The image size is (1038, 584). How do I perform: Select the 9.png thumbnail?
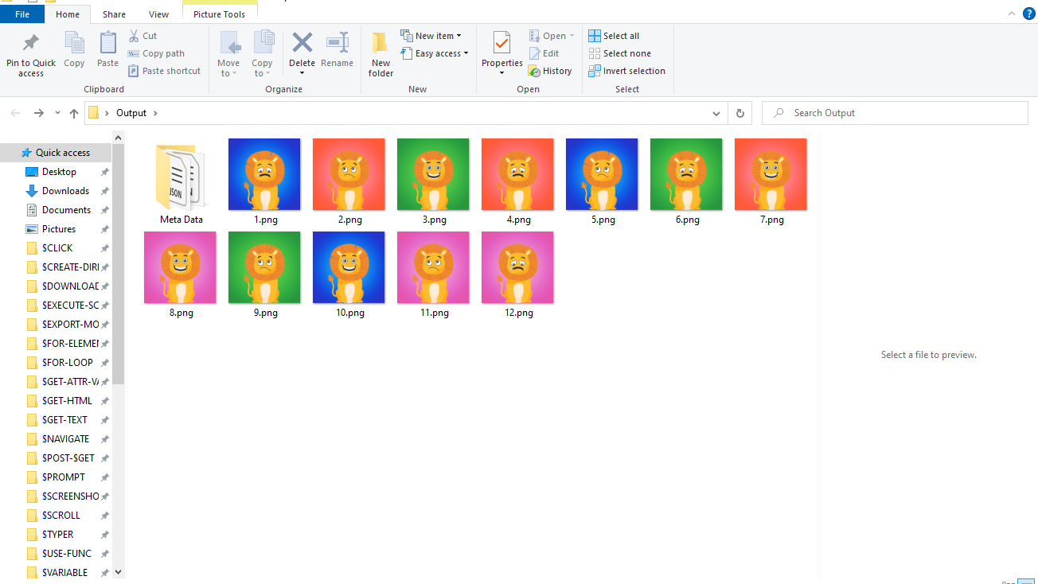coord(265,267)
